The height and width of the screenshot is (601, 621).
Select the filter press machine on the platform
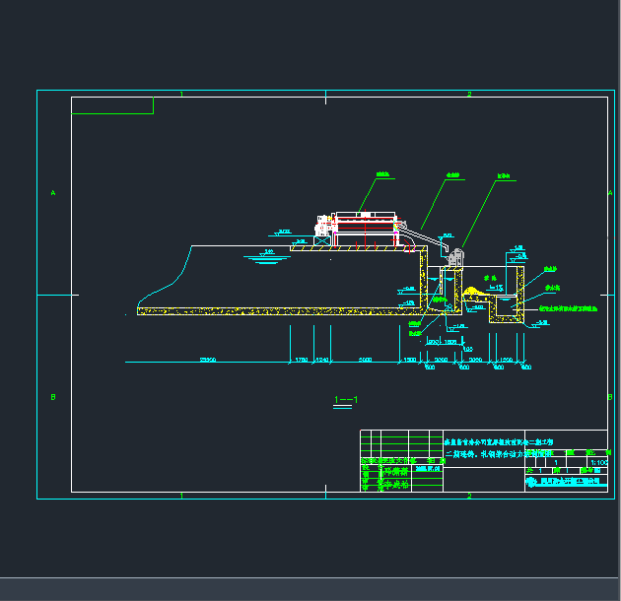point(365,229)
